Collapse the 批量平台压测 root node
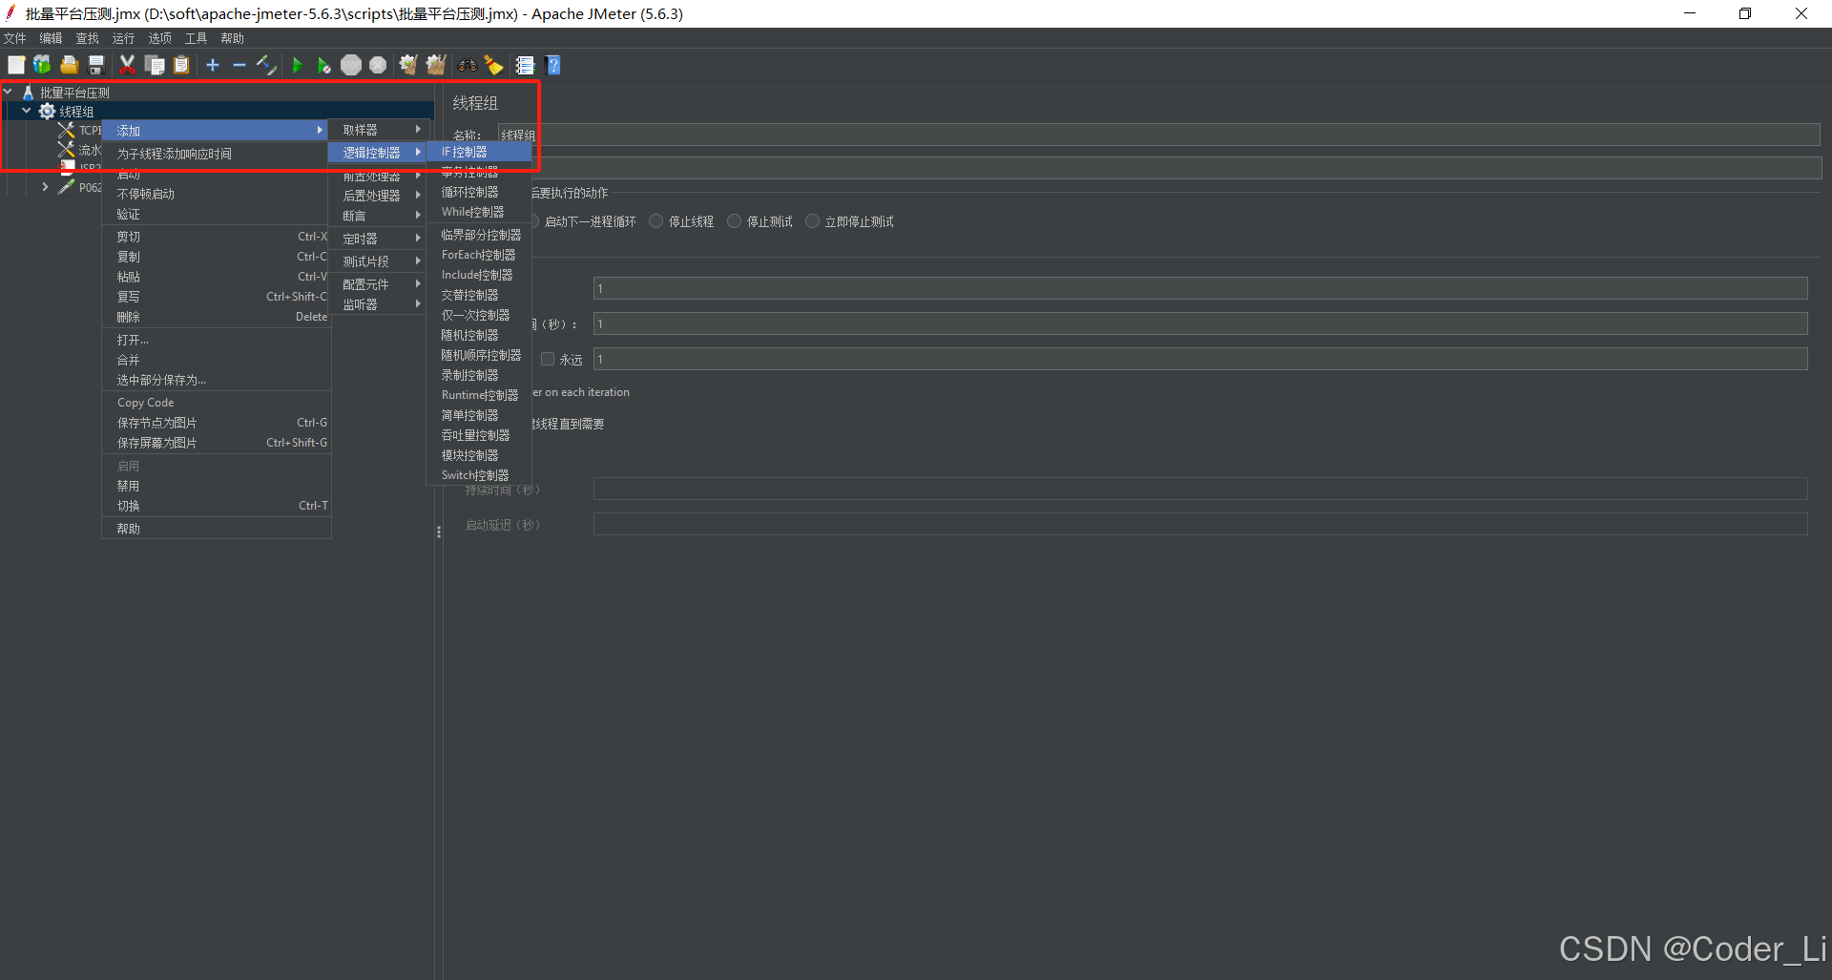 pyautogui.click(x=8, y=93)
